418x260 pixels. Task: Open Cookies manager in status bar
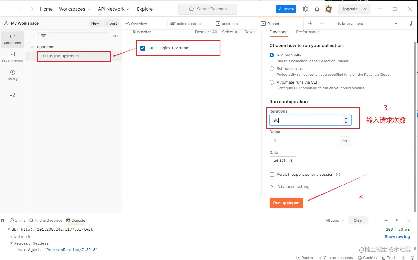(367, 258)
